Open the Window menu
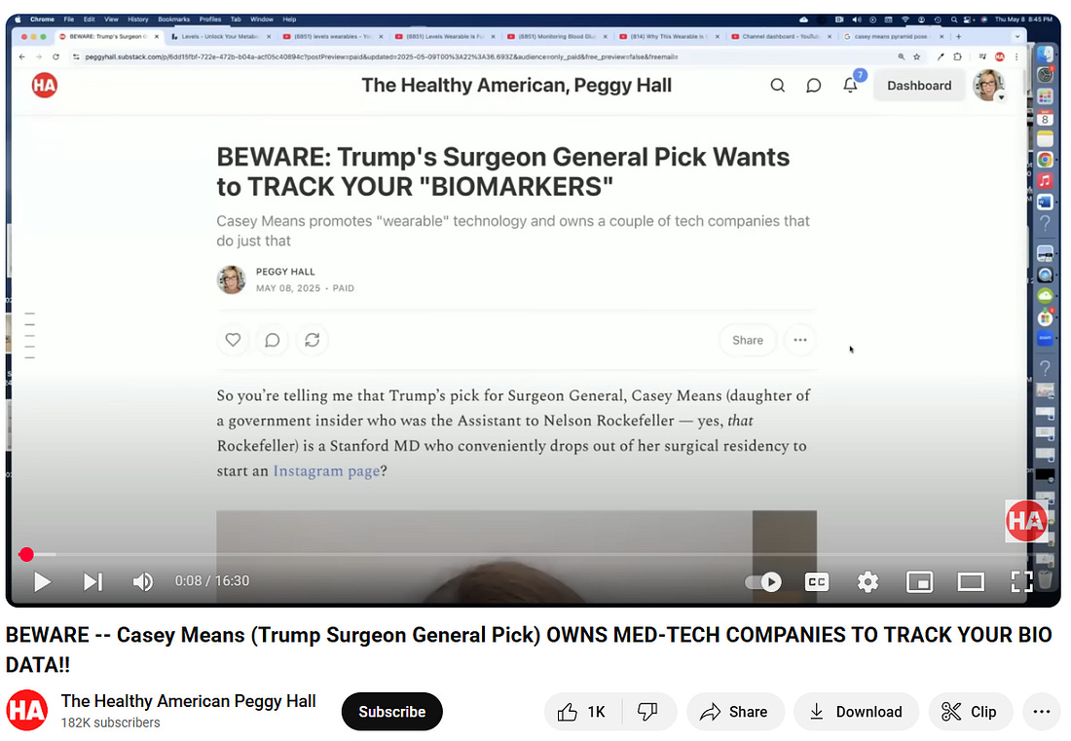 (x=262, y=19)
